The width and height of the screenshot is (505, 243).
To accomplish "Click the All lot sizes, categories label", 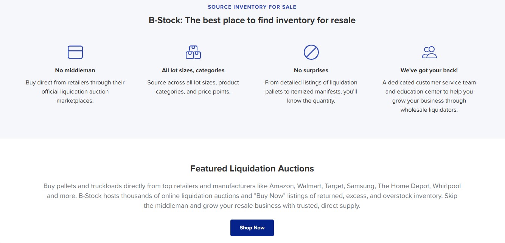I will click(193, 70).
